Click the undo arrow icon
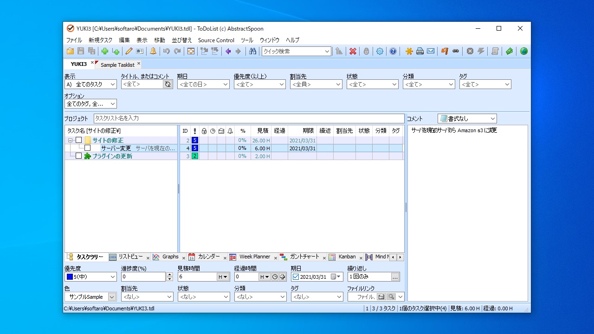The image size is (594, 334). [167, 51]
